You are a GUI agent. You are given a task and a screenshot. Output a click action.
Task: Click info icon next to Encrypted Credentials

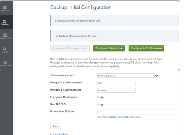click(102, 98)
